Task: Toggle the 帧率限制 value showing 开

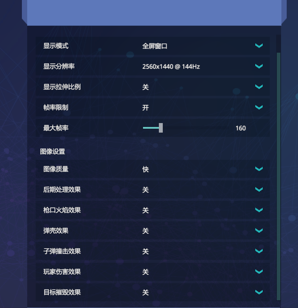Action: click(x=145, y=107)
